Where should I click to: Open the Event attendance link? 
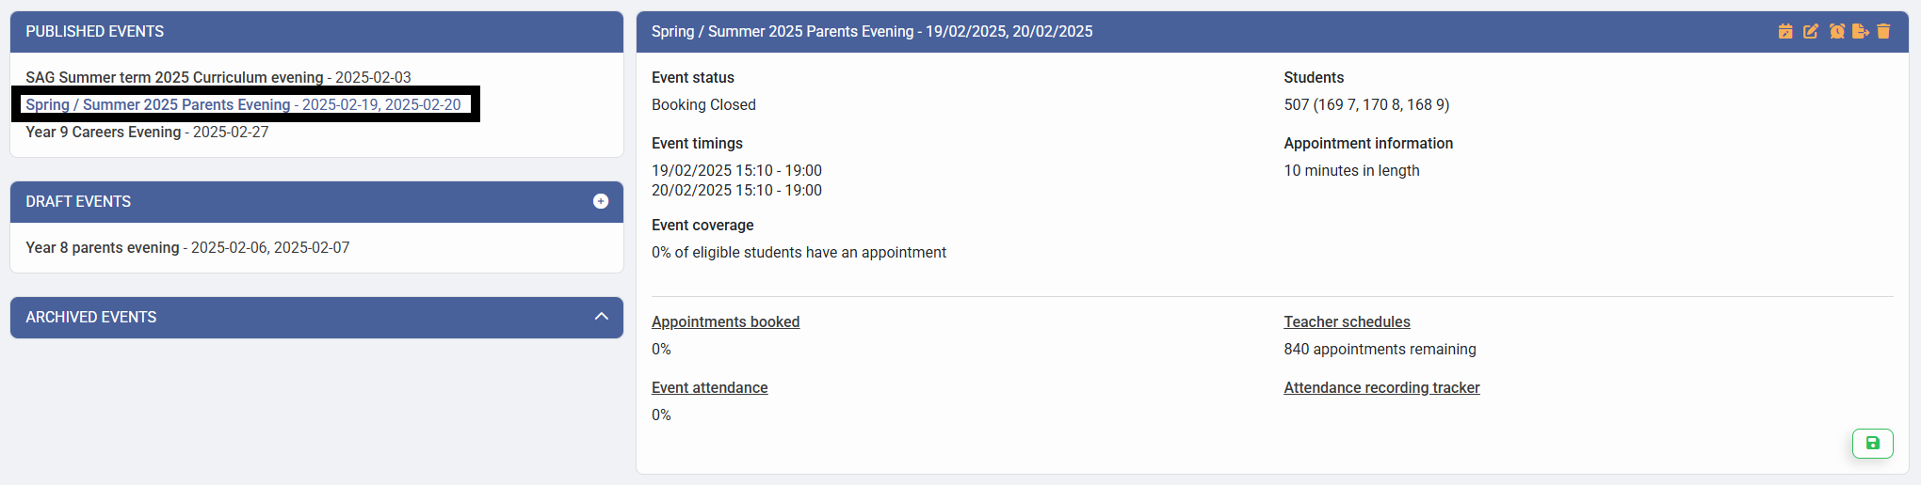point(709,388)
